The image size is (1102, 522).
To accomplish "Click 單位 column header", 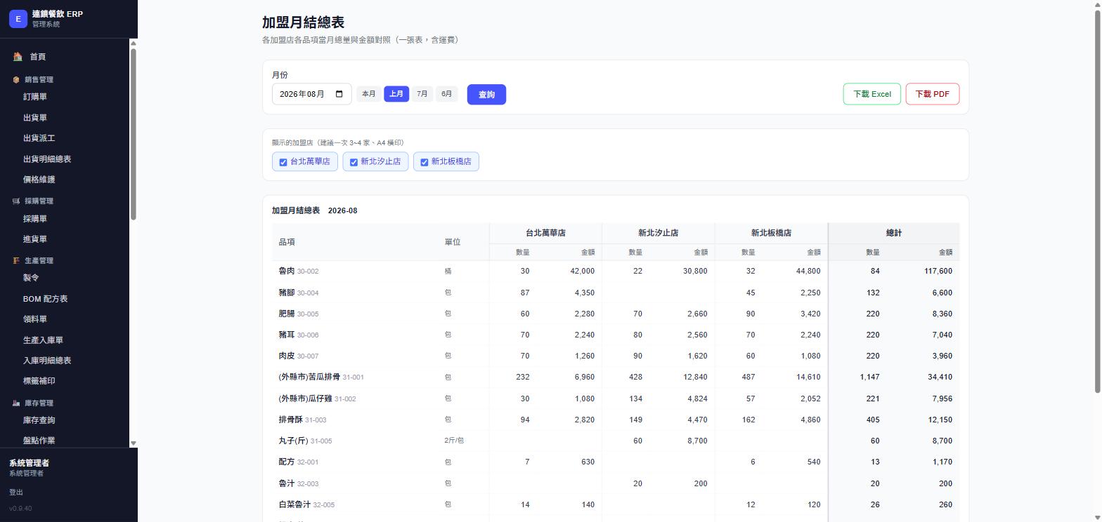I will [x=464, y=242].
